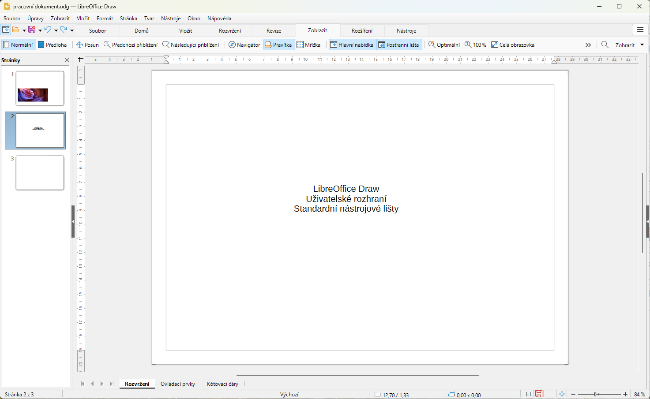Go to Předchozí přiblížení zoom

point(131,45)
